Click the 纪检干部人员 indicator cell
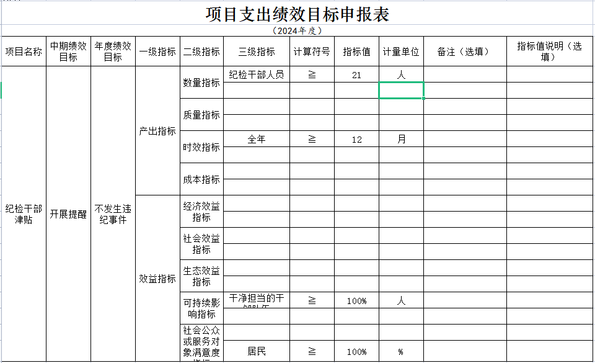Screen dimensions: 595x363 pos(257,74)
